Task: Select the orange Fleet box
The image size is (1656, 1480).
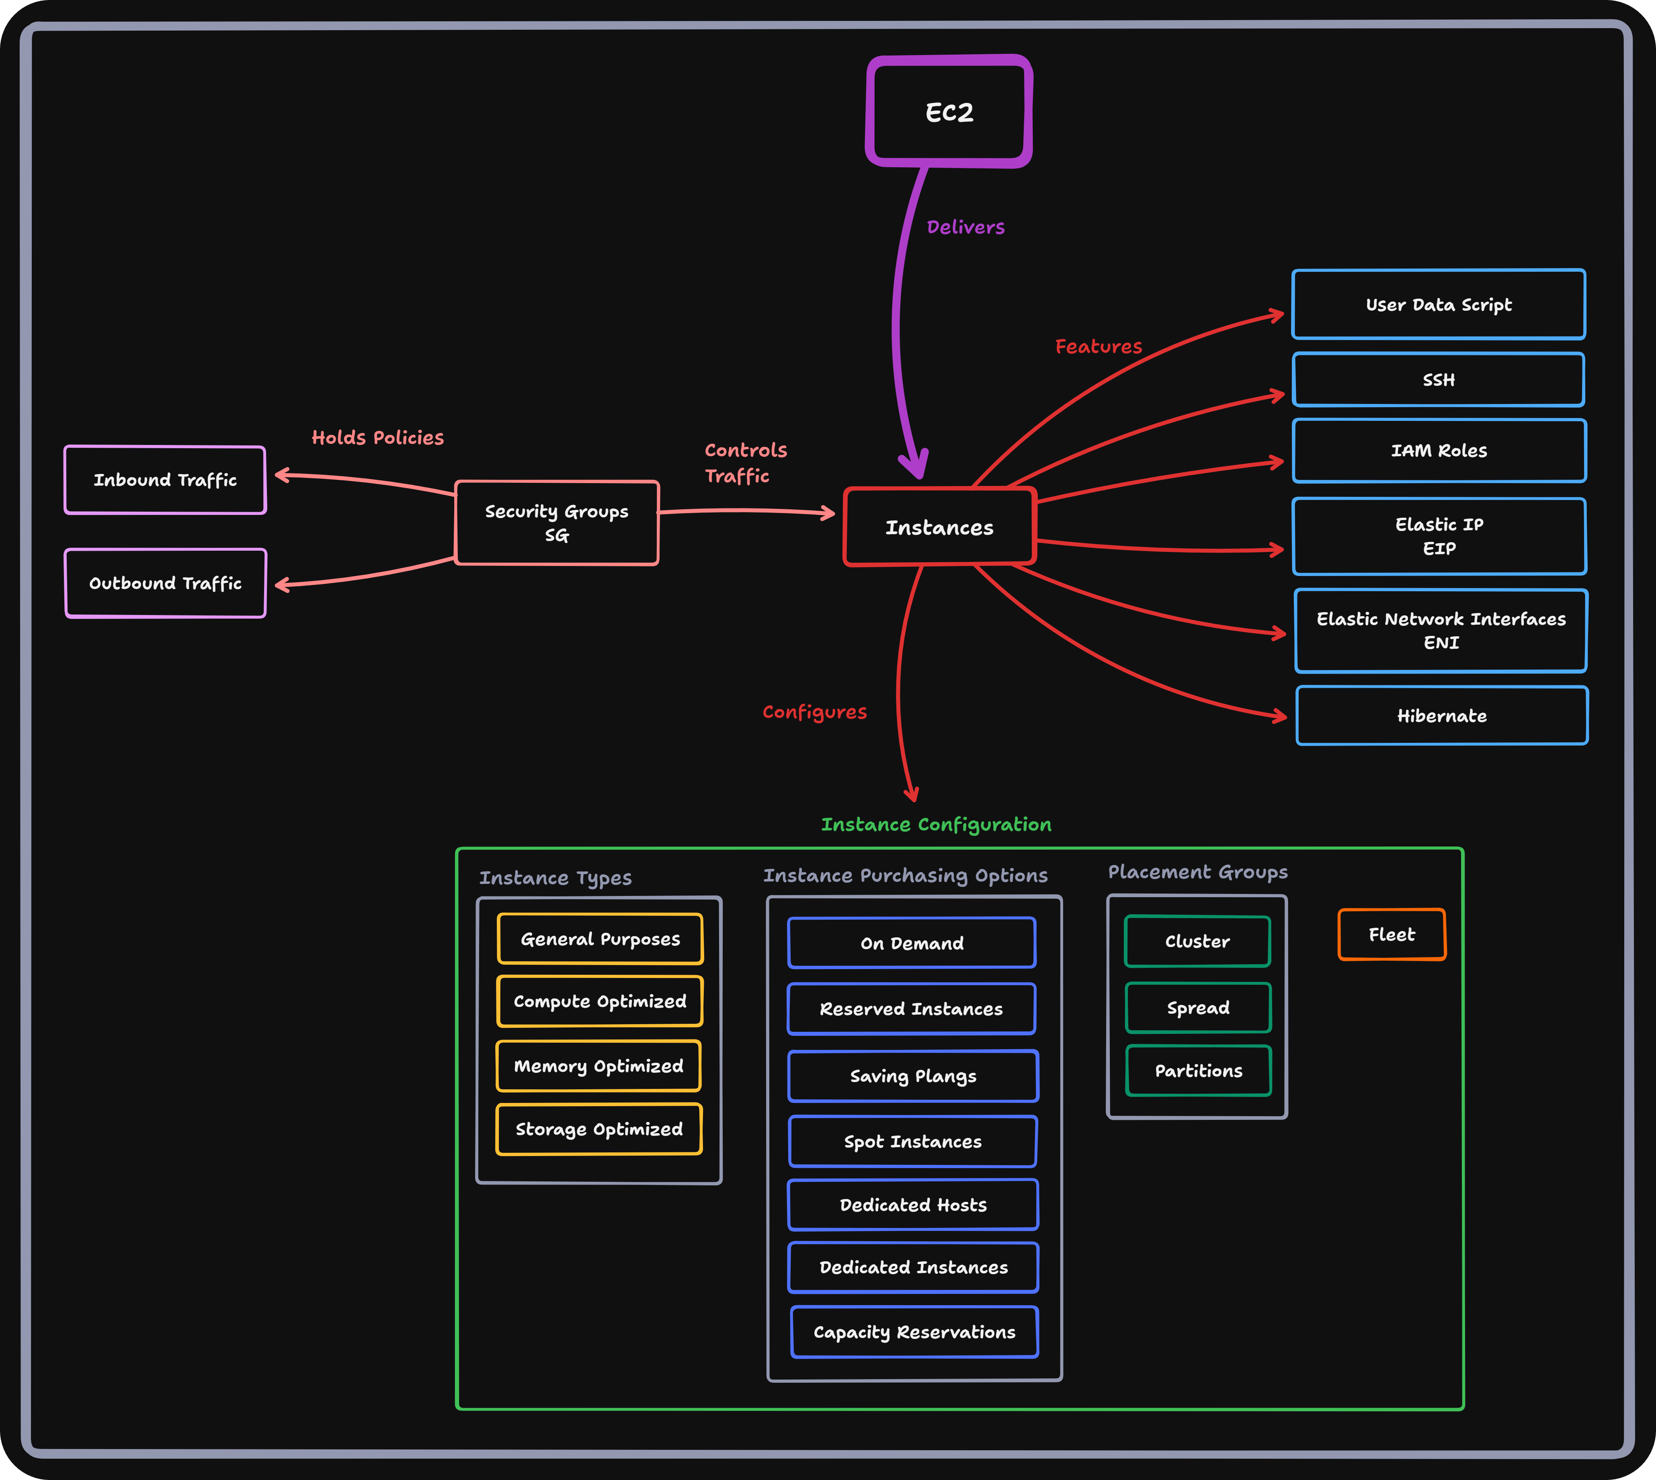Action: click(x=1391, y=935)
